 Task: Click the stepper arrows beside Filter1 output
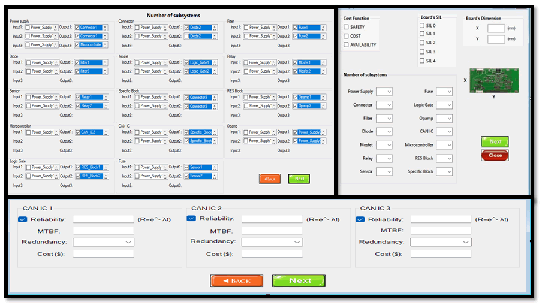106,62
